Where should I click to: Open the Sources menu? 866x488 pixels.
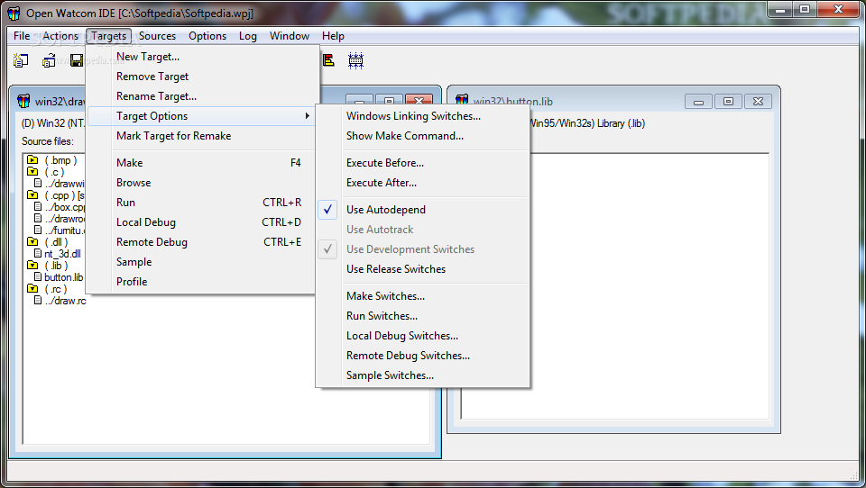coord(157,36)
